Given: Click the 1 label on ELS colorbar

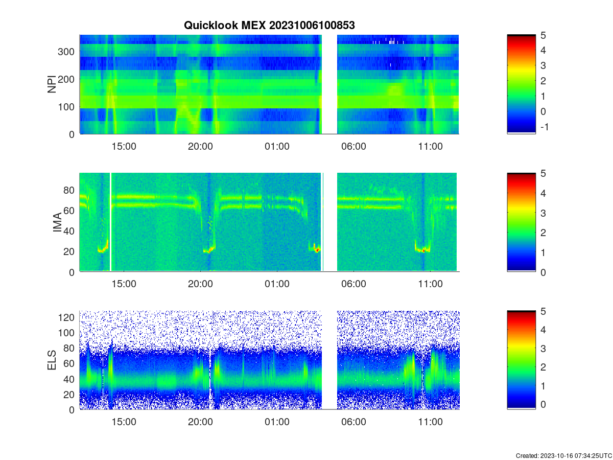Looking at the screenshot, I should click(543, 386).
